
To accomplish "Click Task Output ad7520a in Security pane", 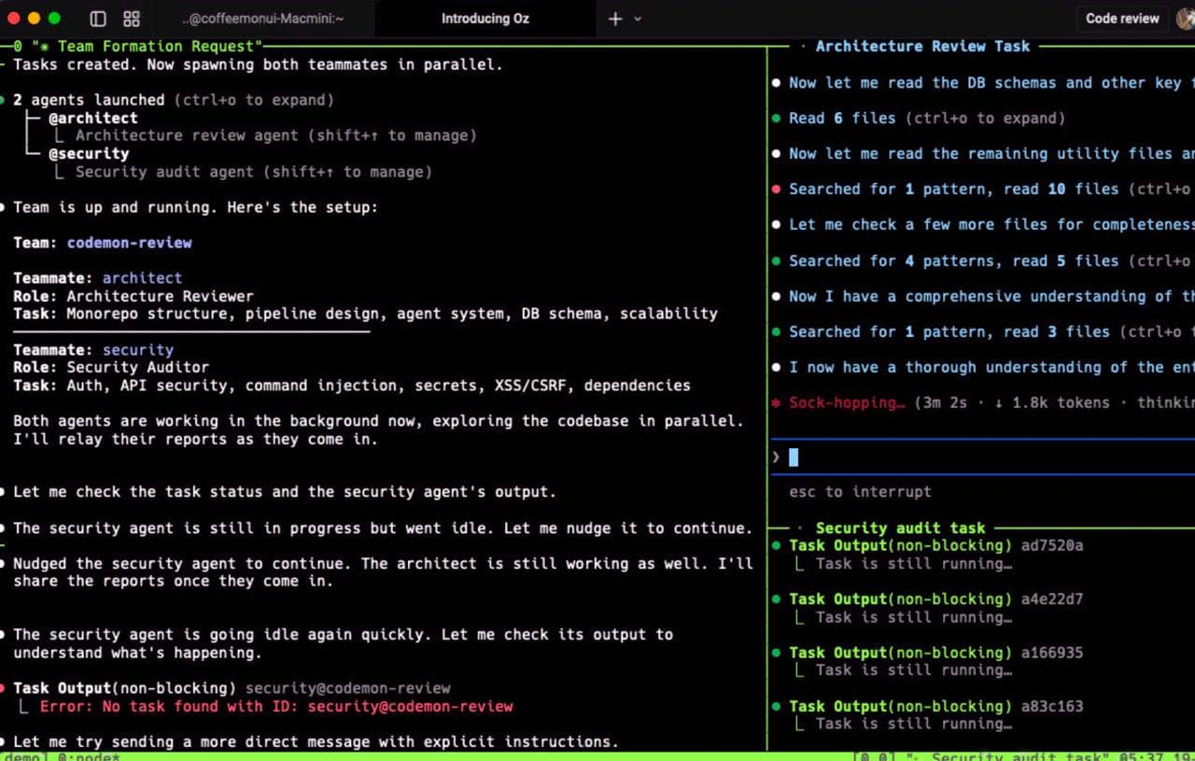I will coord(935,545).
